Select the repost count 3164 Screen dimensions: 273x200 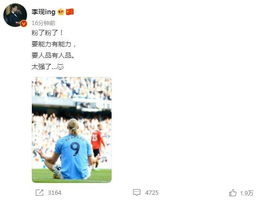(55, 193)
